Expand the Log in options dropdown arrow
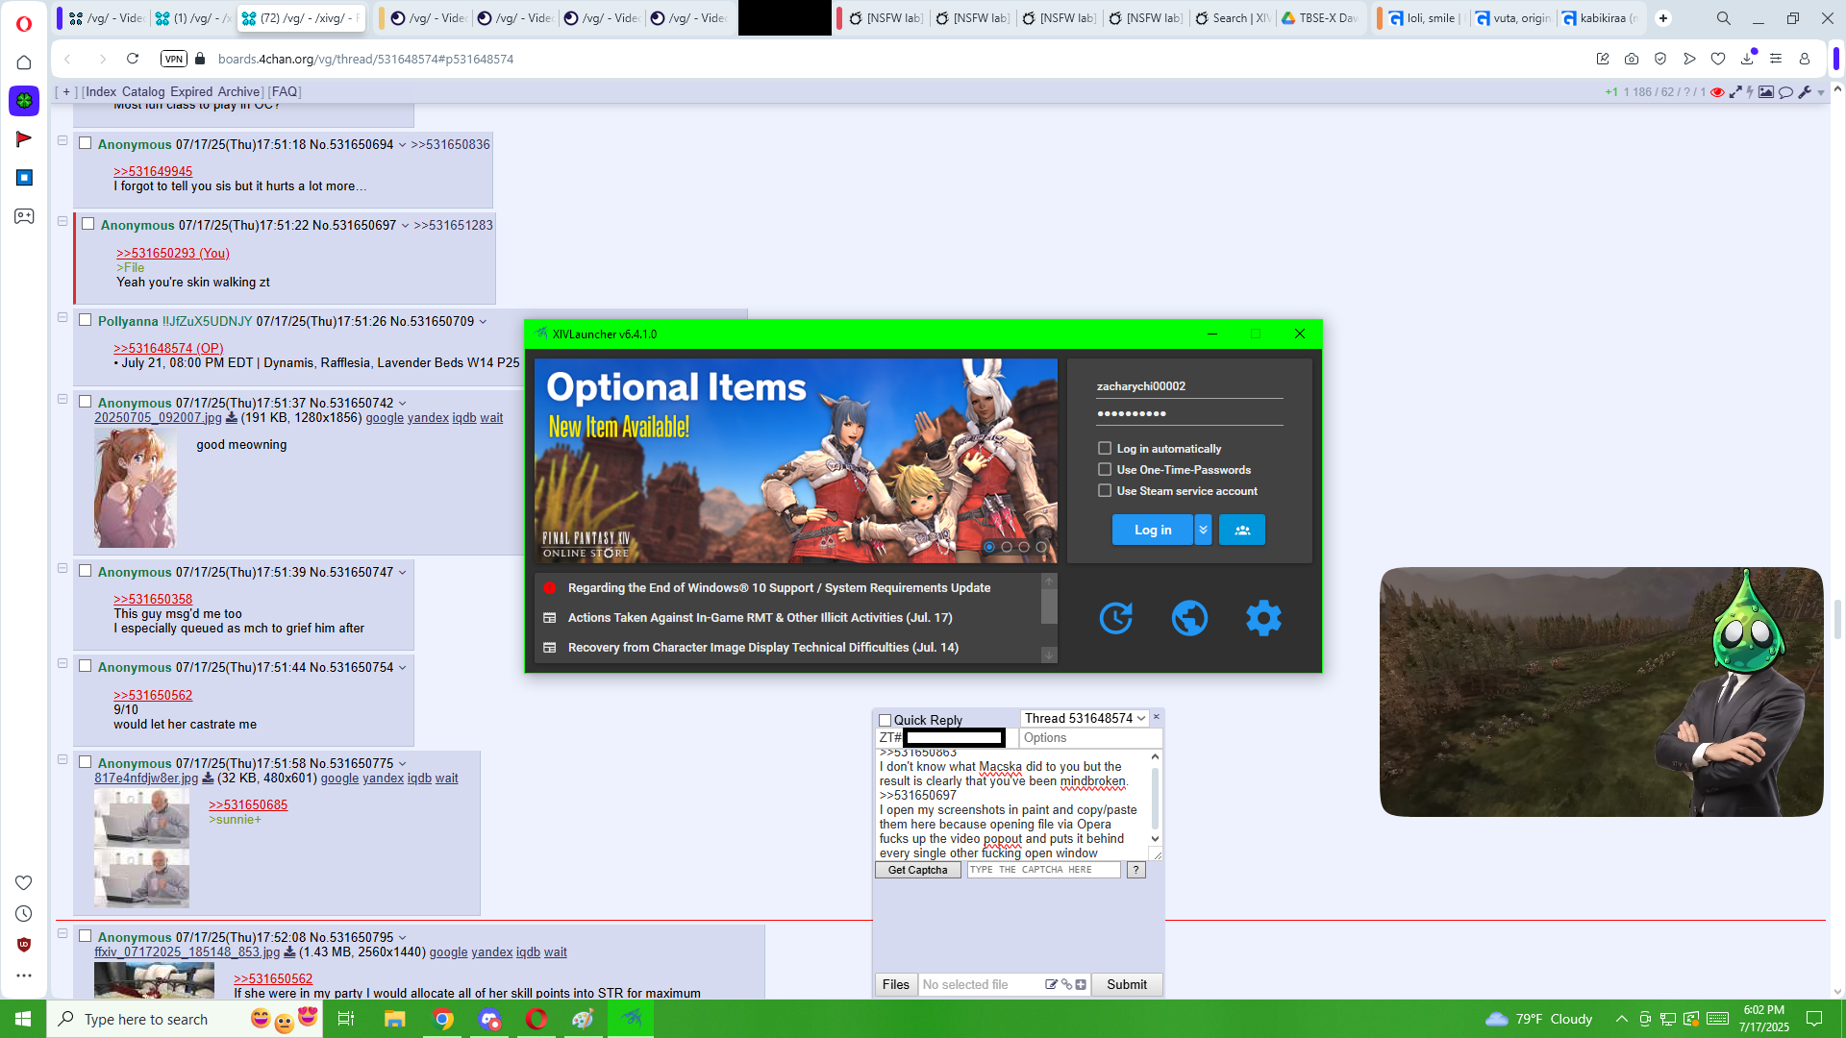The height and width of the screenshot is (1038, 1846). [1203, 530]
